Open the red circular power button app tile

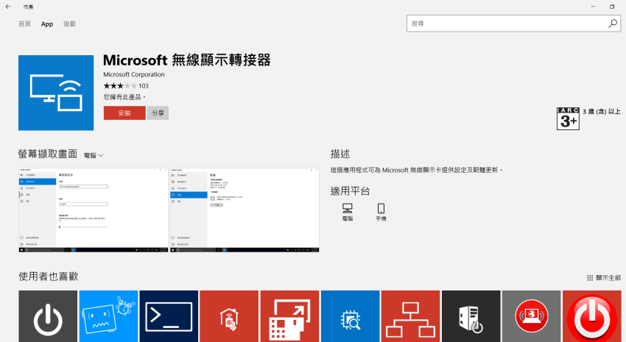[592, 316]
